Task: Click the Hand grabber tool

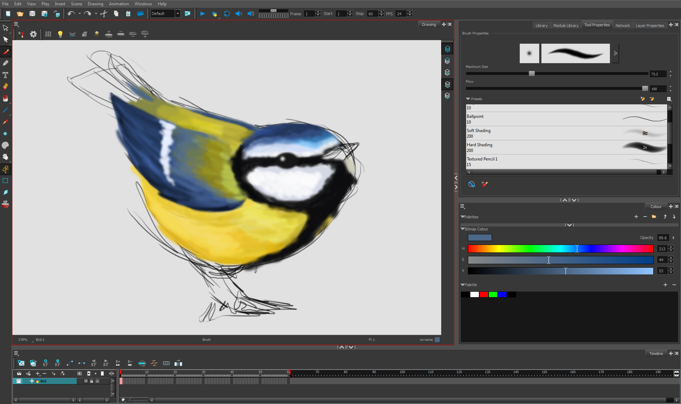Action: pos(6,157)
